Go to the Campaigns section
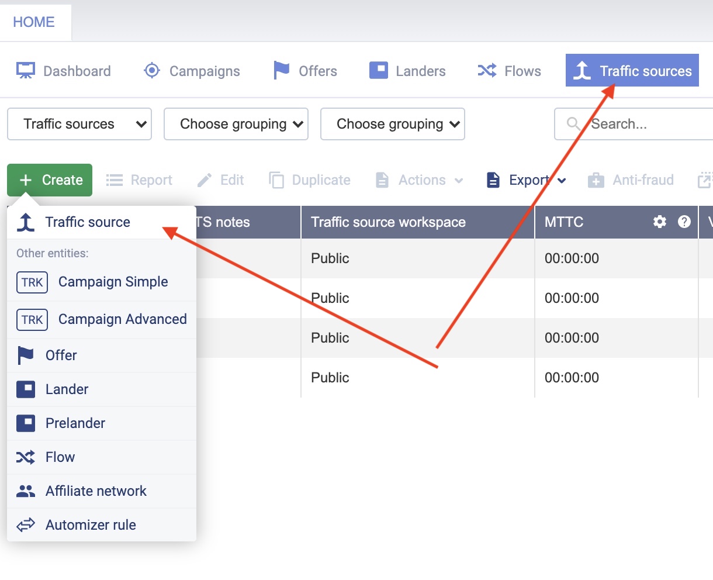713x580 pixels. click(192, 71)
